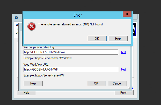Cancel the URL configuration dialog
The image size is (161, 105).
click(x=117, y=83)
